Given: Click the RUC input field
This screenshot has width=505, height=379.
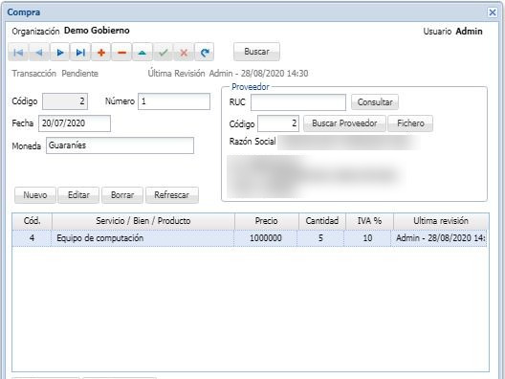Looking at the screenshot, I should click(x=298, y=102).
